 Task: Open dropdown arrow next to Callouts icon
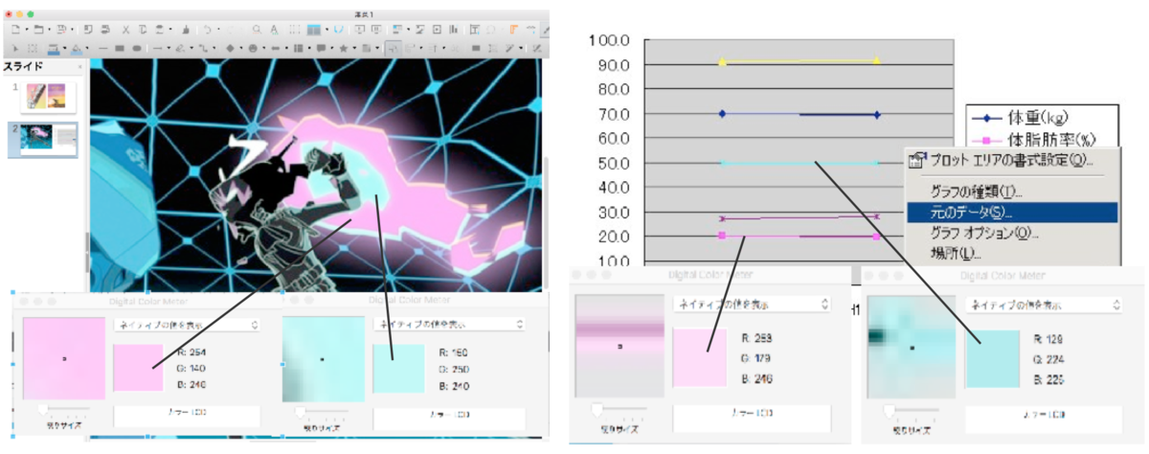pyautogui.click(x=332, y=48)
